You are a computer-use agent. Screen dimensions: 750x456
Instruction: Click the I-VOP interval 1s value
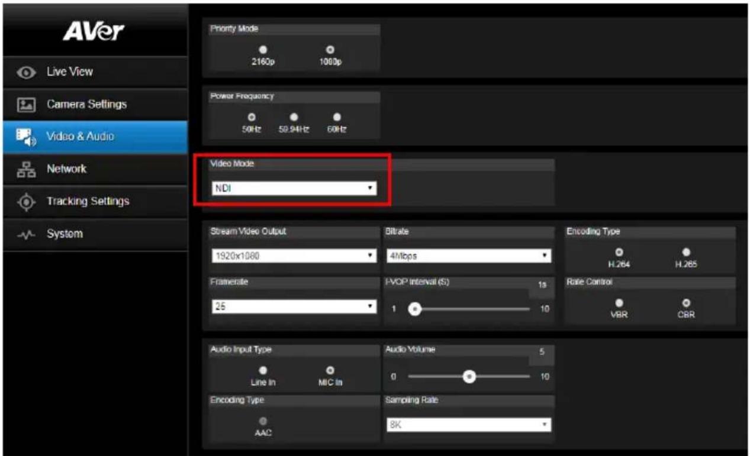[542, 285]
